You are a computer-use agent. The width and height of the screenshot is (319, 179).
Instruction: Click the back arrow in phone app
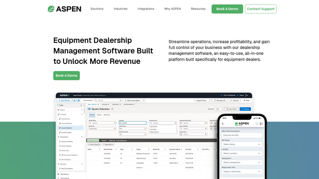(x=223, y=124)
